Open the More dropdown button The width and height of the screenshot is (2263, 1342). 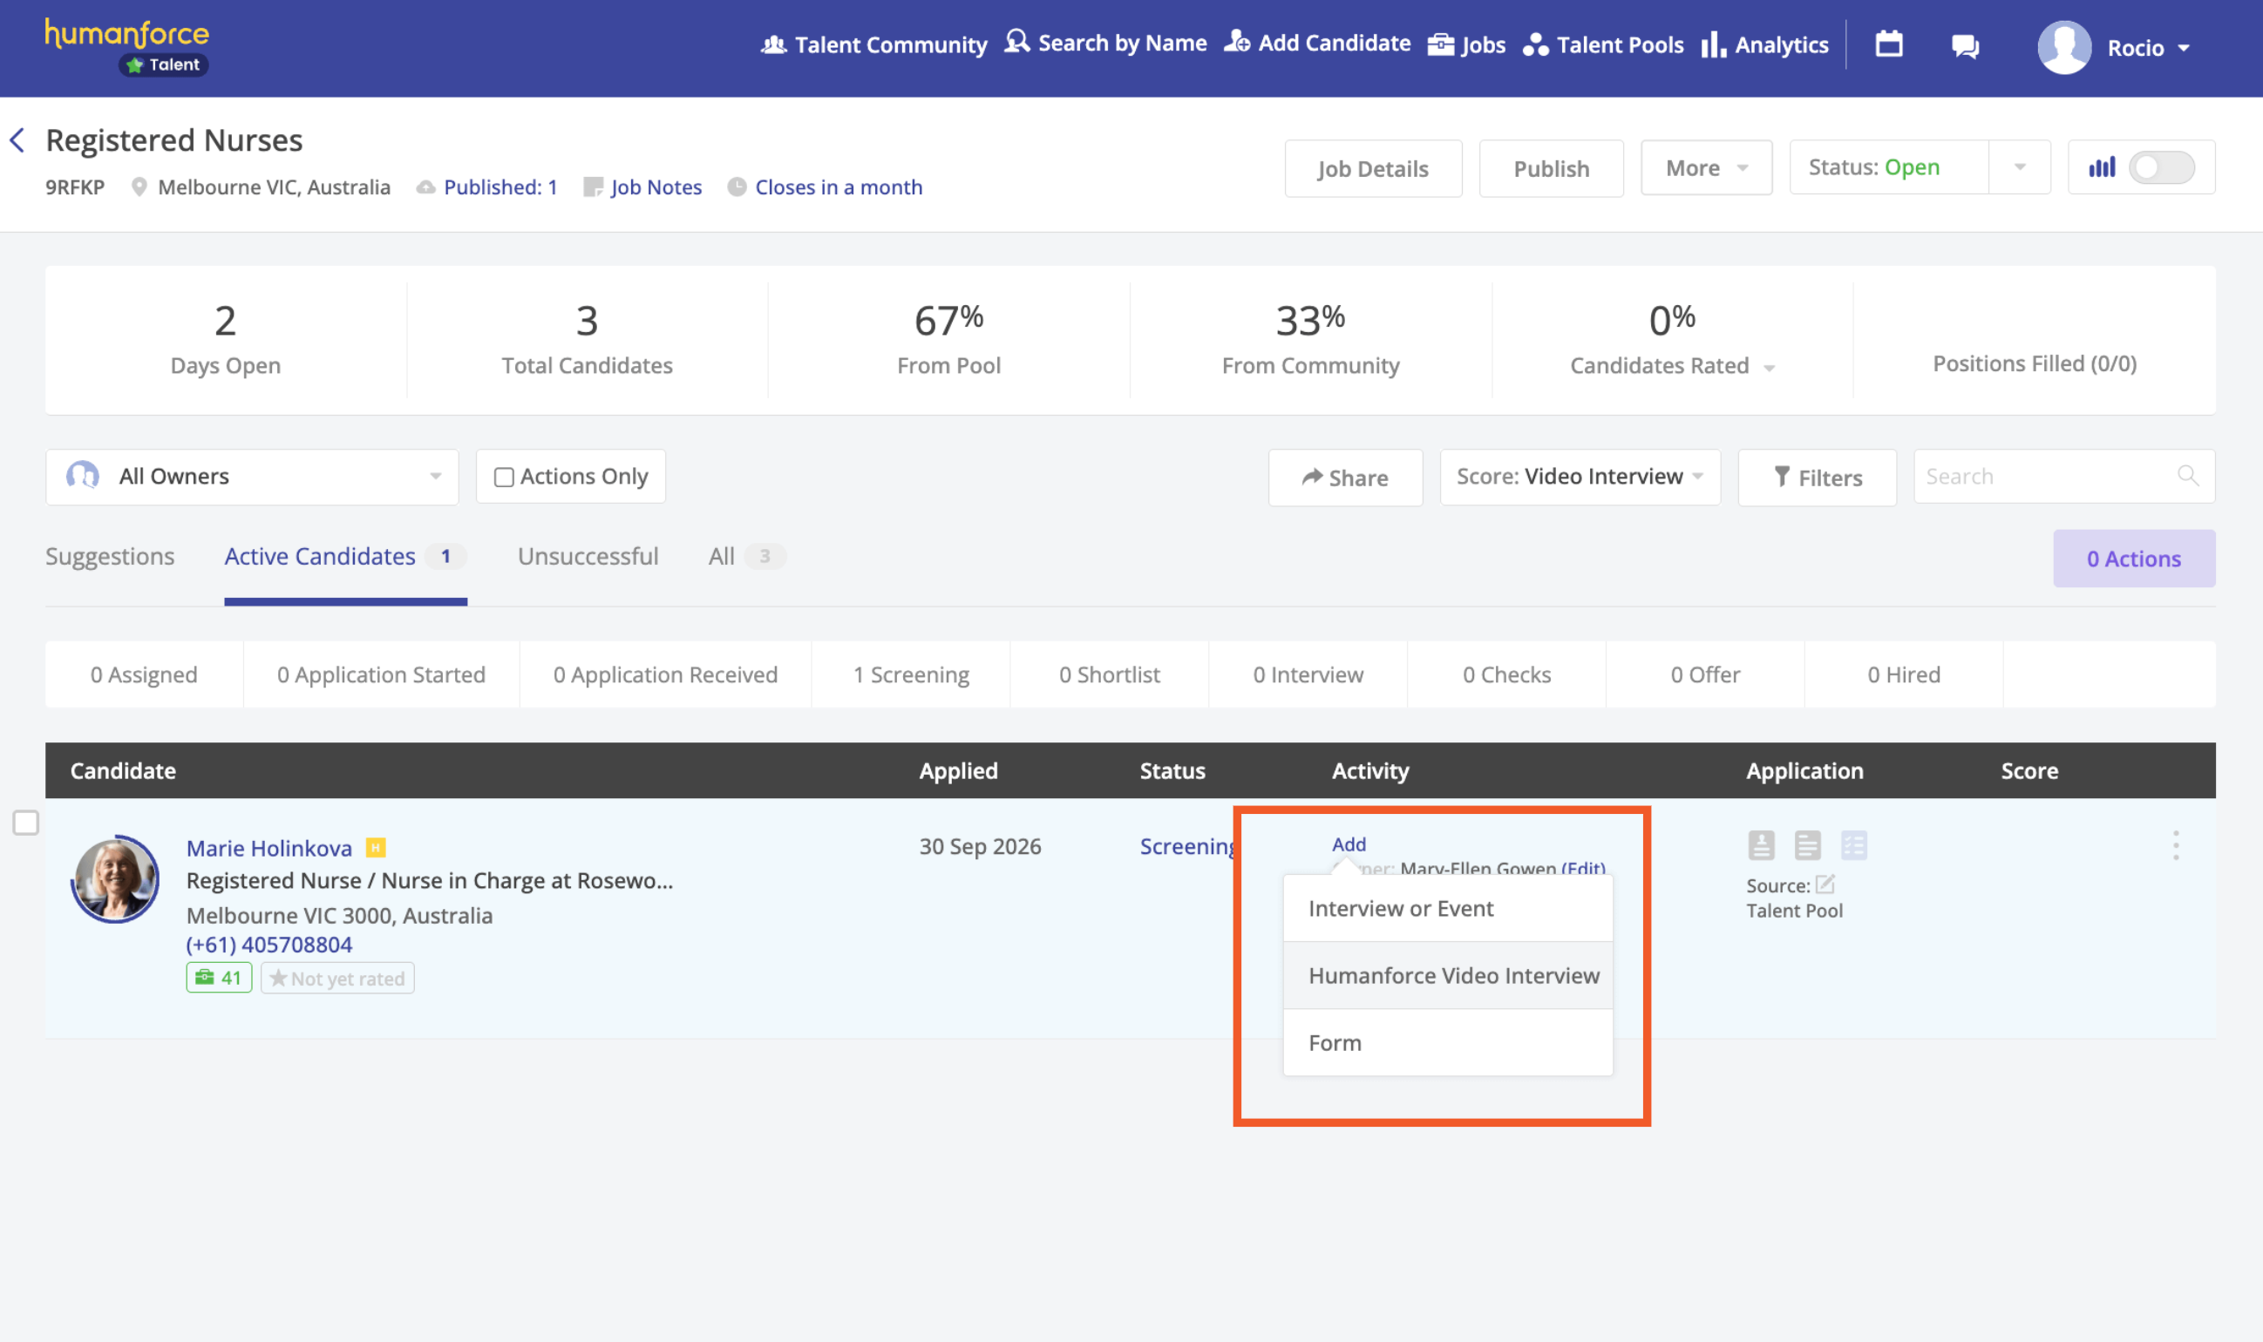(1706, 168)
